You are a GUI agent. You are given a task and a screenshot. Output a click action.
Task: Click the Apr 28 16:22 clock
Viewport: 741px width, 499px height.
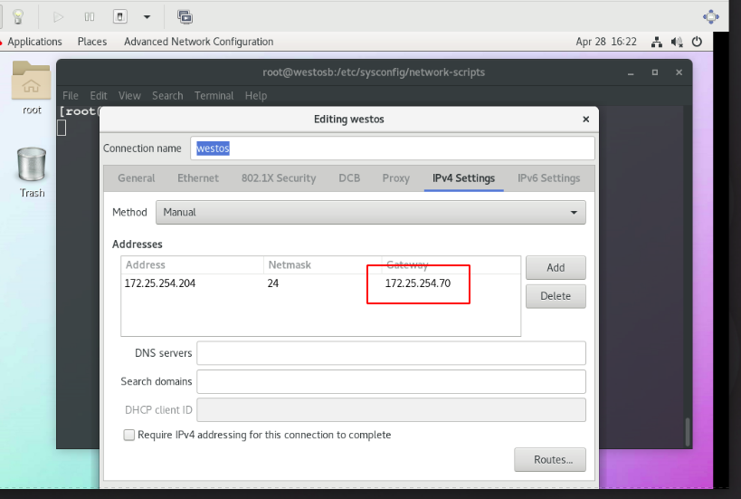tap(606, 42)
